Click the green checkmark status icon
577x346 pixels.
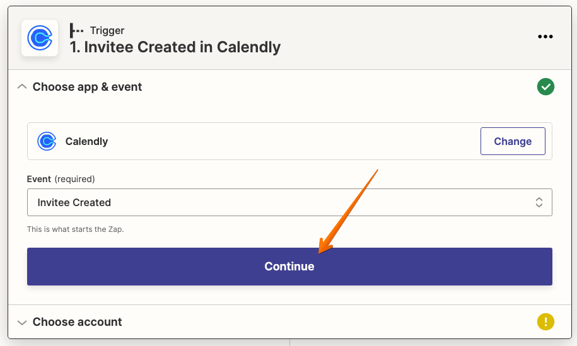(x=545, y=87)
